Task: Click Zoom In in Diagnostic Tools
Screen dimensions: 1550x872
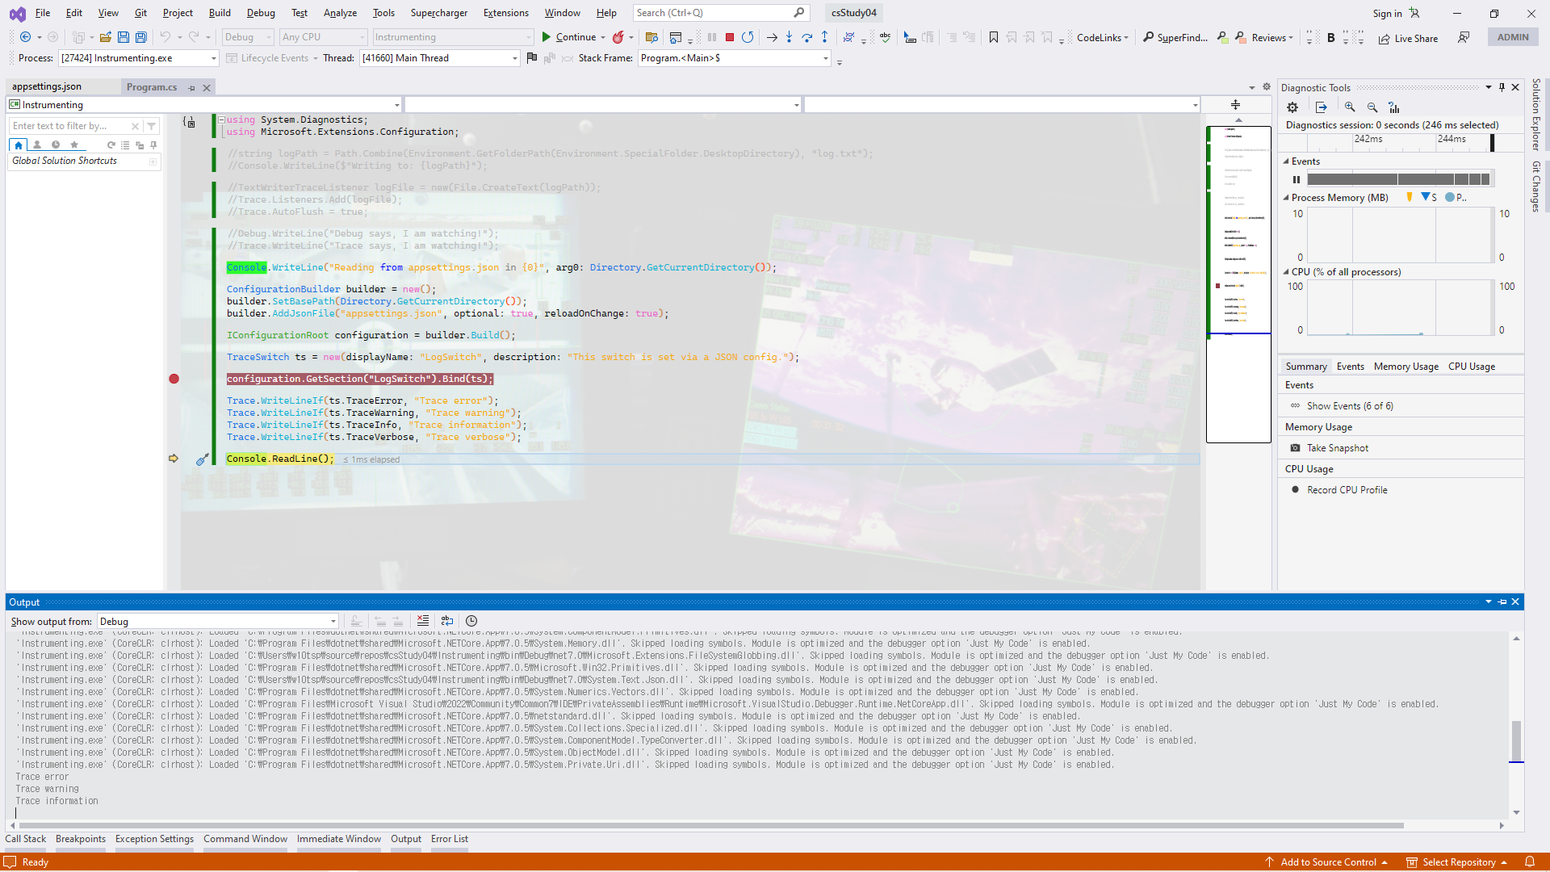Action: (1350, 107)
